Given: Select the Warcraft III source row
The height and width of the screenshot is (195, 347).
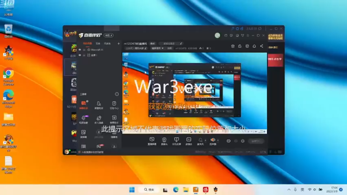Looking at the screenshot, I should (99, 50).
